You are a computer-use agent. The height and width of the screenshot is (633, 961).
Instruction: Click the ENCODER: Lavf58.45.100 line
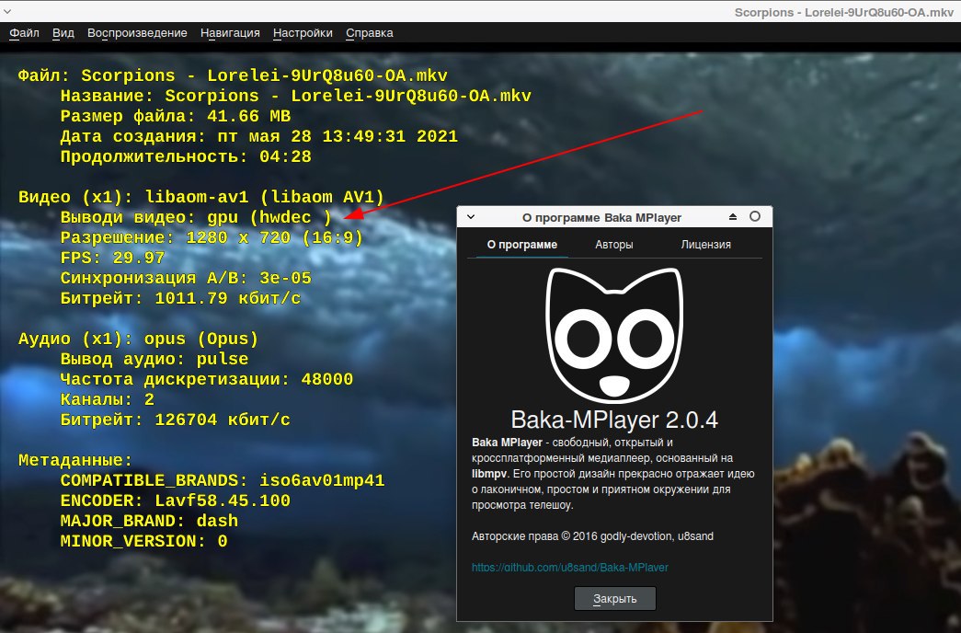(x=176, y=501)
